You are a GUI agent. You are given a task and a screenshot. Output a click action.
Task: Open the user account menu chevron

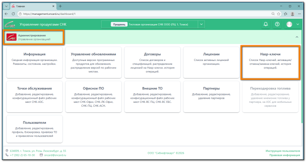(x=298, y=24)
